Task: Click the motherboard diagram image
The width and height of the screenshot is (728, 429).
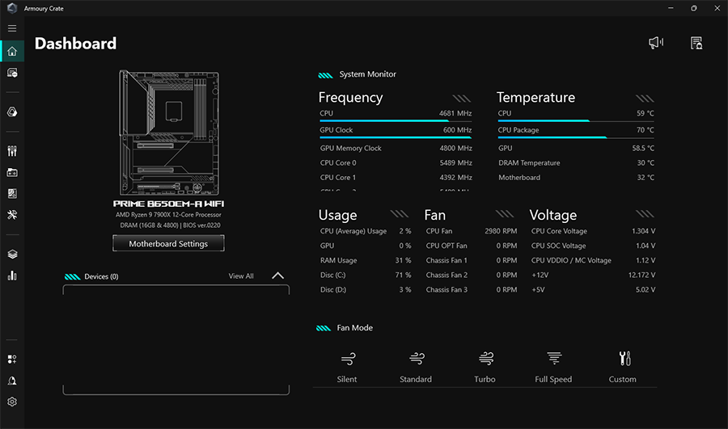Action: click(169, 132)
